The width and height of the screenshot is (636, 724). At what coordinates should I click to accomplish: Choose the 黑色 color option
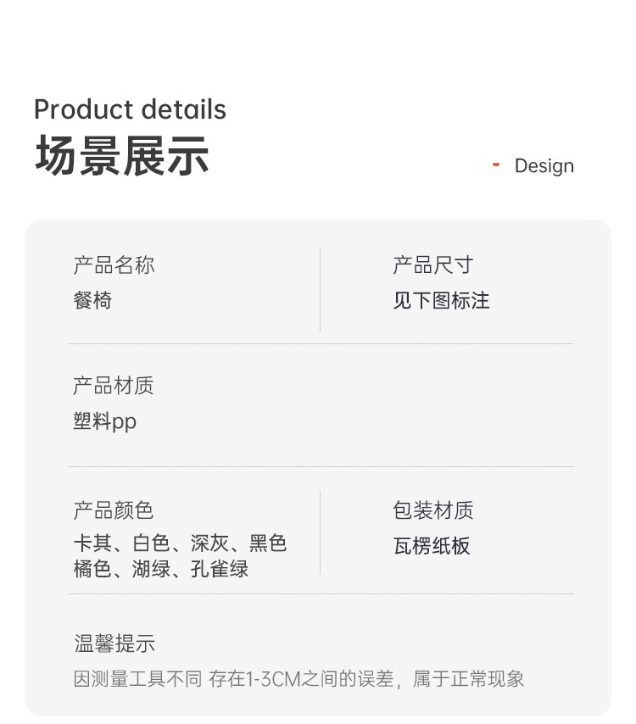(x=268, y=543)
